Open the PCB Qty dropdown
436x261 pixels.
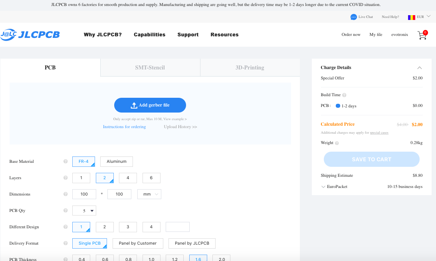[x=84, y=211]
